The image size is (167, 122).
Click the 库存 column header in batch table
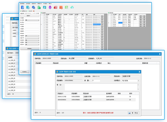pos(131,94)
